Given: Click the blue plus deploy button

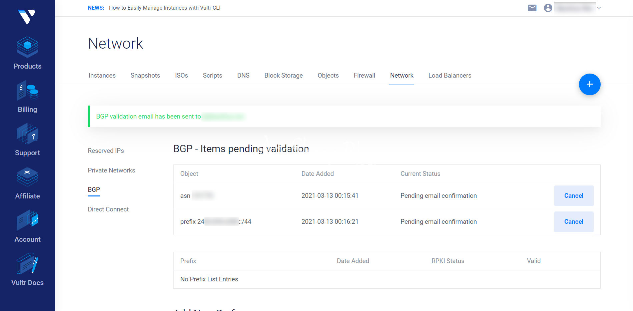Looking at the screenshot, I should [x=590, y=84].
